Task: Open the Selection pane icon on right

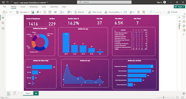Action: pyautogui.click(x=184, y=30)
